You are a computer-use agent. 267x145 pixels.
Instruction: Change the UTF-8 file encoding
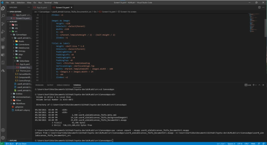pyautogui.click(x=240, y=144)
